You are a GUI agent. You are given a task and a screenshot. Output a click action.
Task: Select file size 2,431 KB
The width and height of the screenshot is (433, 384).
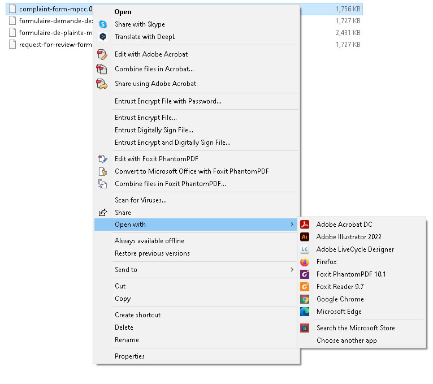(x=348, y=33)
